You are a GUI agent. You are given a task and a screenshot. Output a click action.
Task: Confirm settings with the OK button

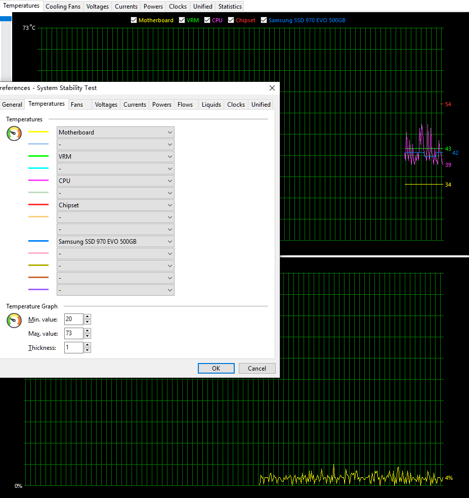pyautogui.click(x=216, y=369)
